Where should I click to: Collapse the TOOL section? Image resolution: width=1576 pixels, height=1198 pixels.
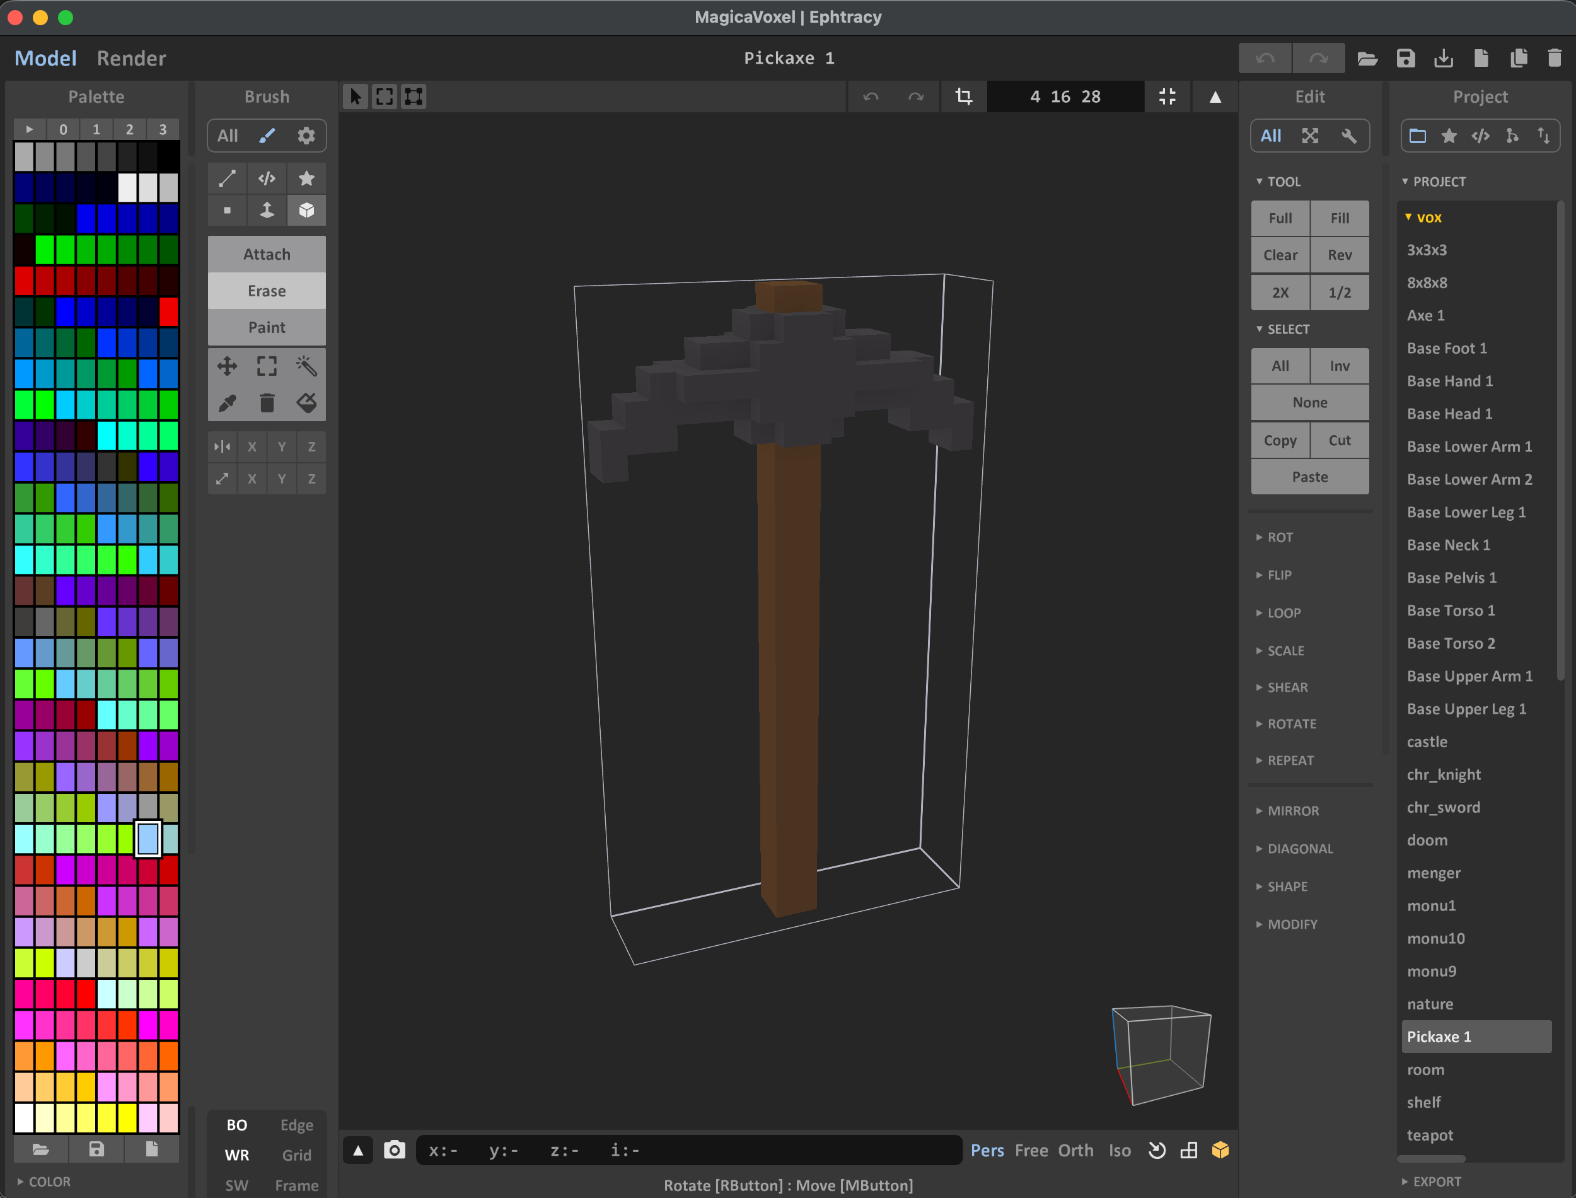click(1278, 182)
